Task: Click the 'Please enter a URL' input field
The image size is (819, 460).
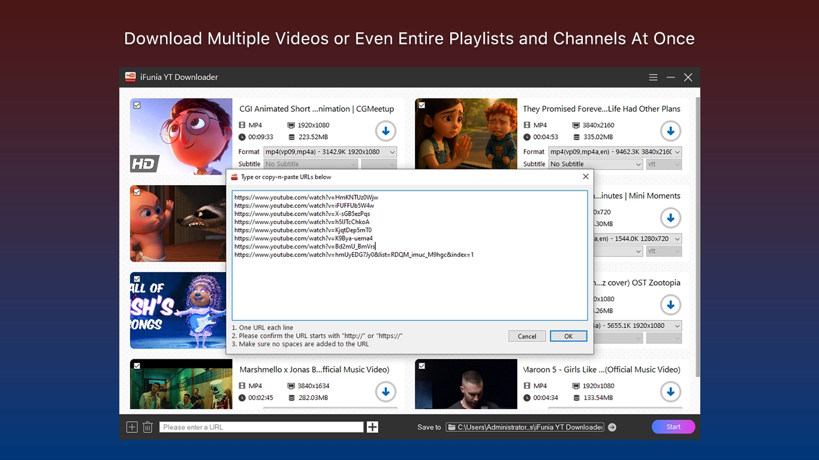Action: click(261, 427)
